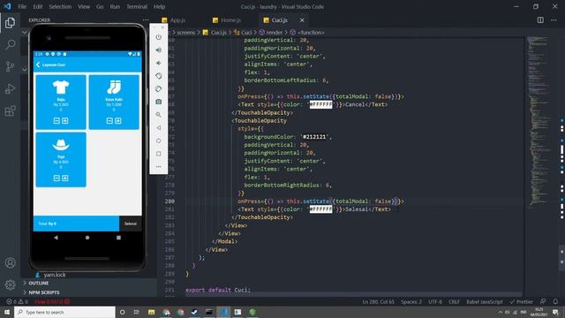Open the Windows Start menu
This screenshot has height=318, width=565.
[6, 312]
